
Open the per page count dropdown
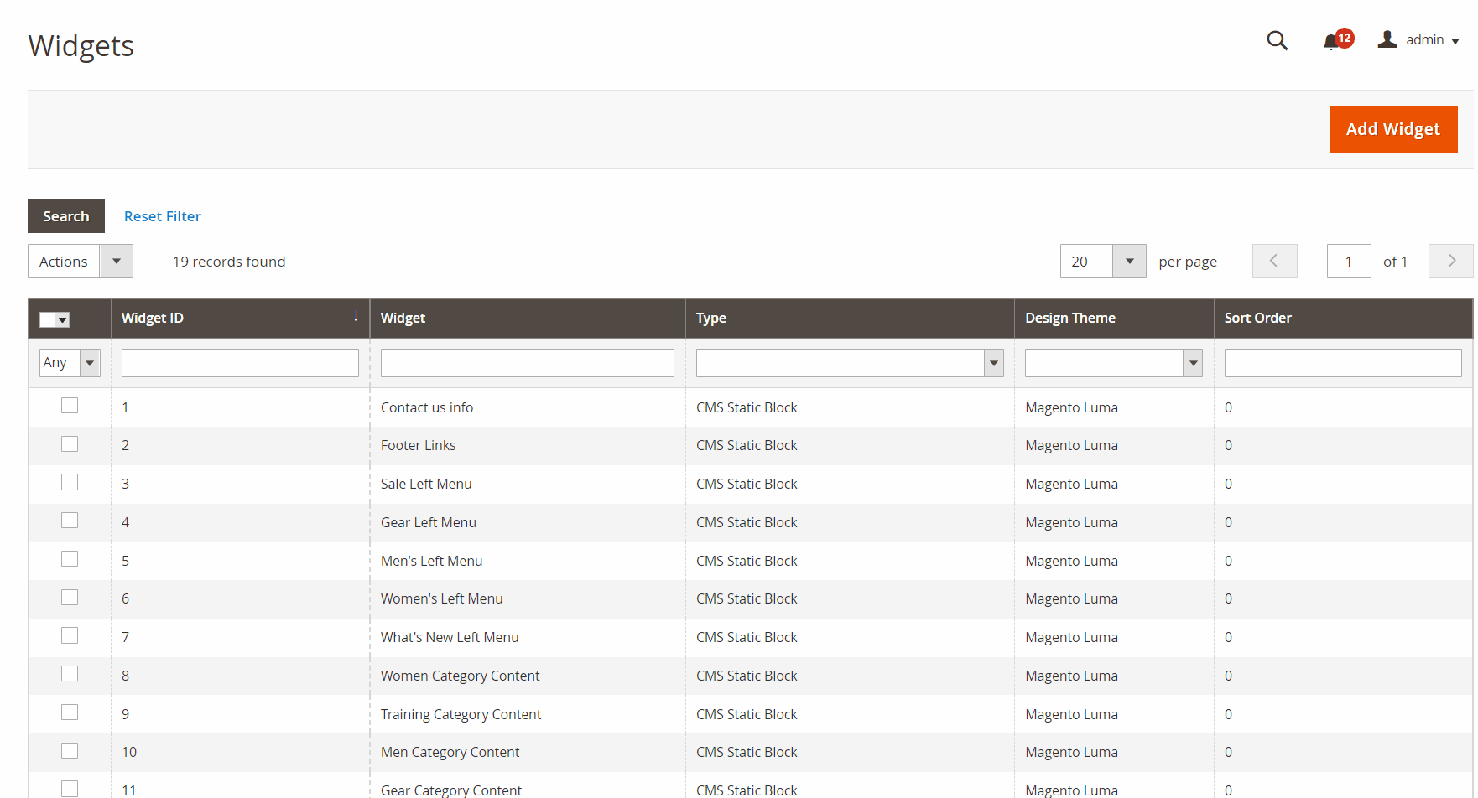click(x=1129, y=262)
